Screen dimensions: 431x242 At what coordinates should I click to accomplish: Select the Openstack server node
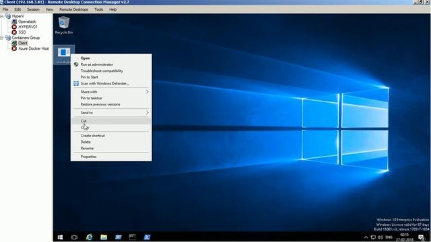tap(27, 22)
